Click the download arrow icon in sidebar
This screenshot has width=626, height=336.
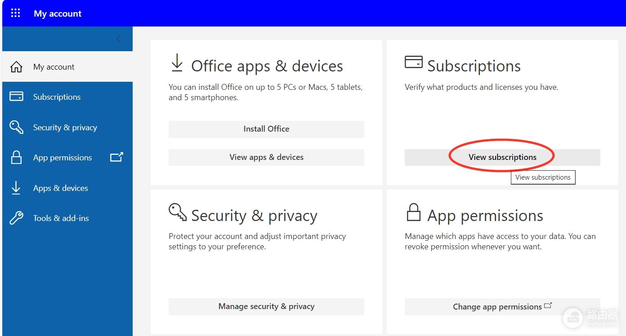tap(16, 188)
